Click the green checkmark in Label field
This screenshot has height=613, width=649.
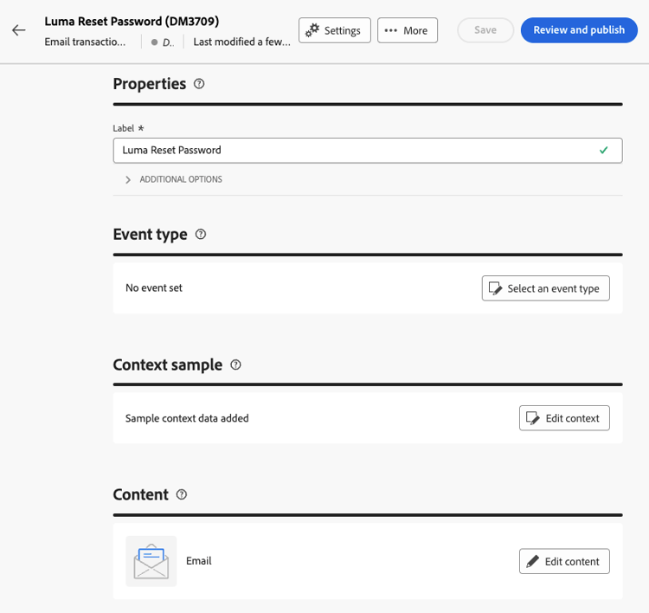coord(603,150)
